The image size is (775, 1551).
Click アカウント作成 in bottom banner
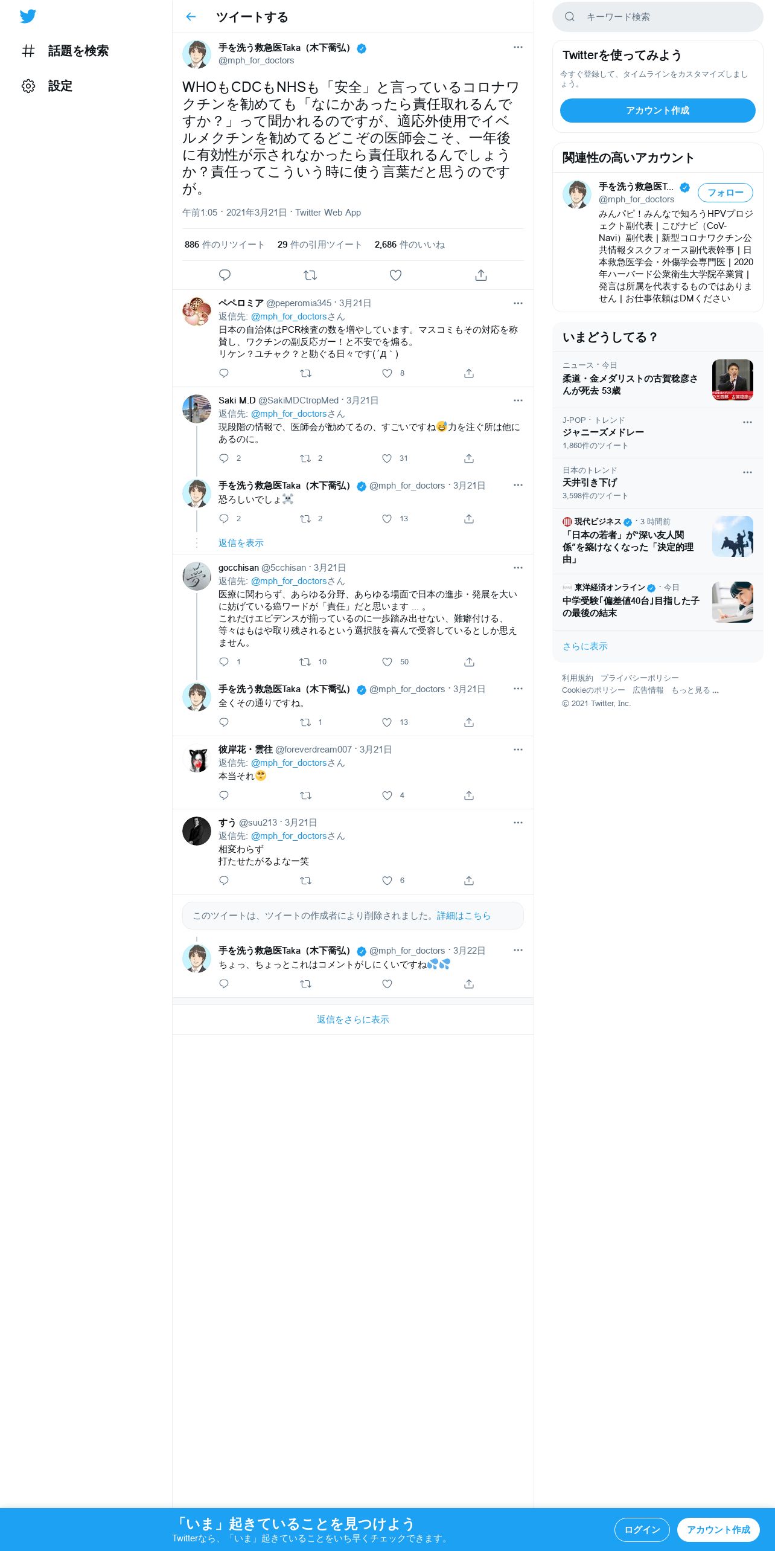click(x=718, y=1530)
